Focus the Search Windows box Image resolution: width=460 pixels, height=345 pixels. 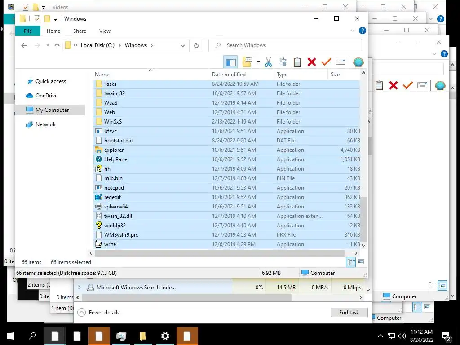tap(285, 45)
